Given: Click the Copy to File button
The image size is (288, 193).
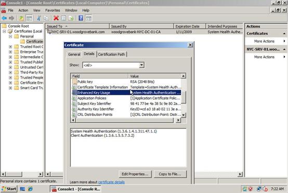Looking at the screenshot, I should pyautogui.click(x=170, y=174).
